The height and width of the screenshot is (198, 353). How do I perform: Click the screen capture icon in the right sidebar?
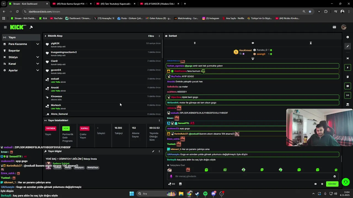(348, 58)
